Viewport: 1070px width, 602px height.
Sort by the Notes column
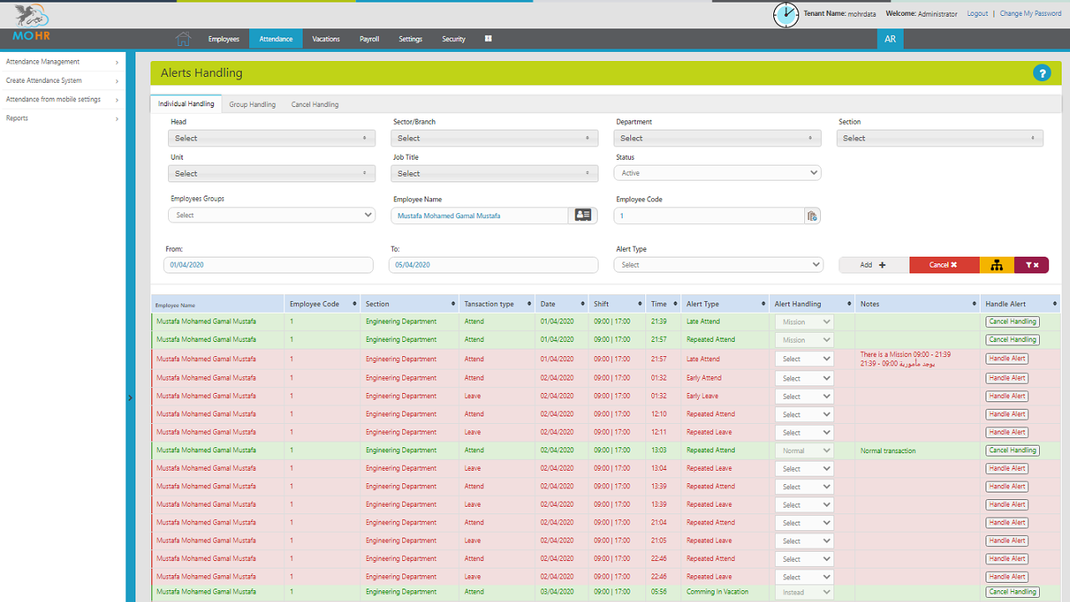click(918, 304)
